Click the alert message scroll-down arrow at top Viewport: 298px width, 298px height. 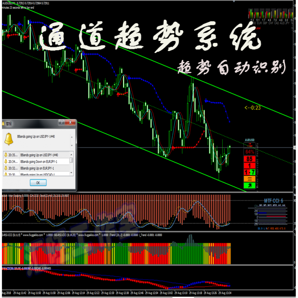click(x=71, y=136)
